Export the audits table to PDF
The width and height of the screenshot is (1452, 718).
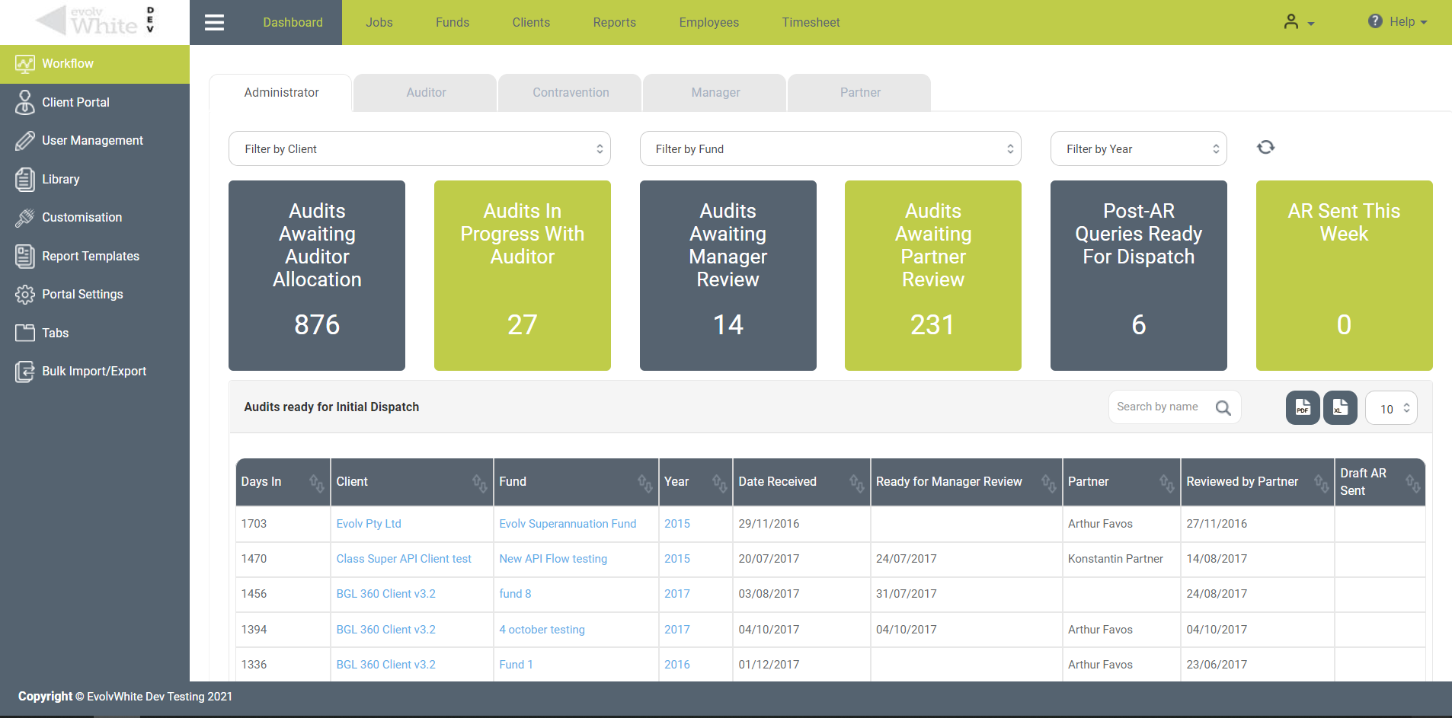(x=1303, y=407)
